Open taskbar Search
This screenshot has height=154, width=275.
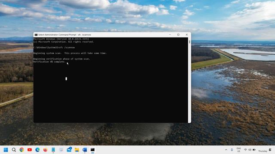pyautogui.click(x=14, y=150)
